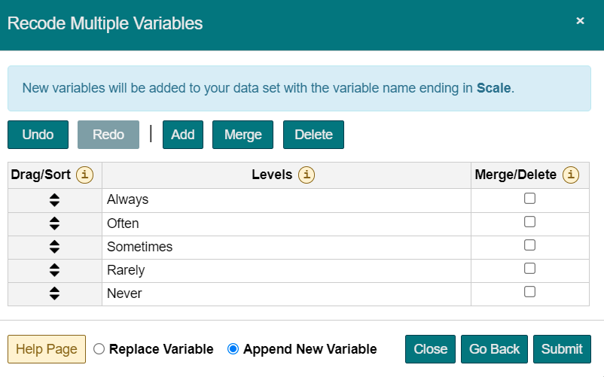604x377 pixels.
Task: Return to previous step with Go Back
Action: [x=494, y=349]
